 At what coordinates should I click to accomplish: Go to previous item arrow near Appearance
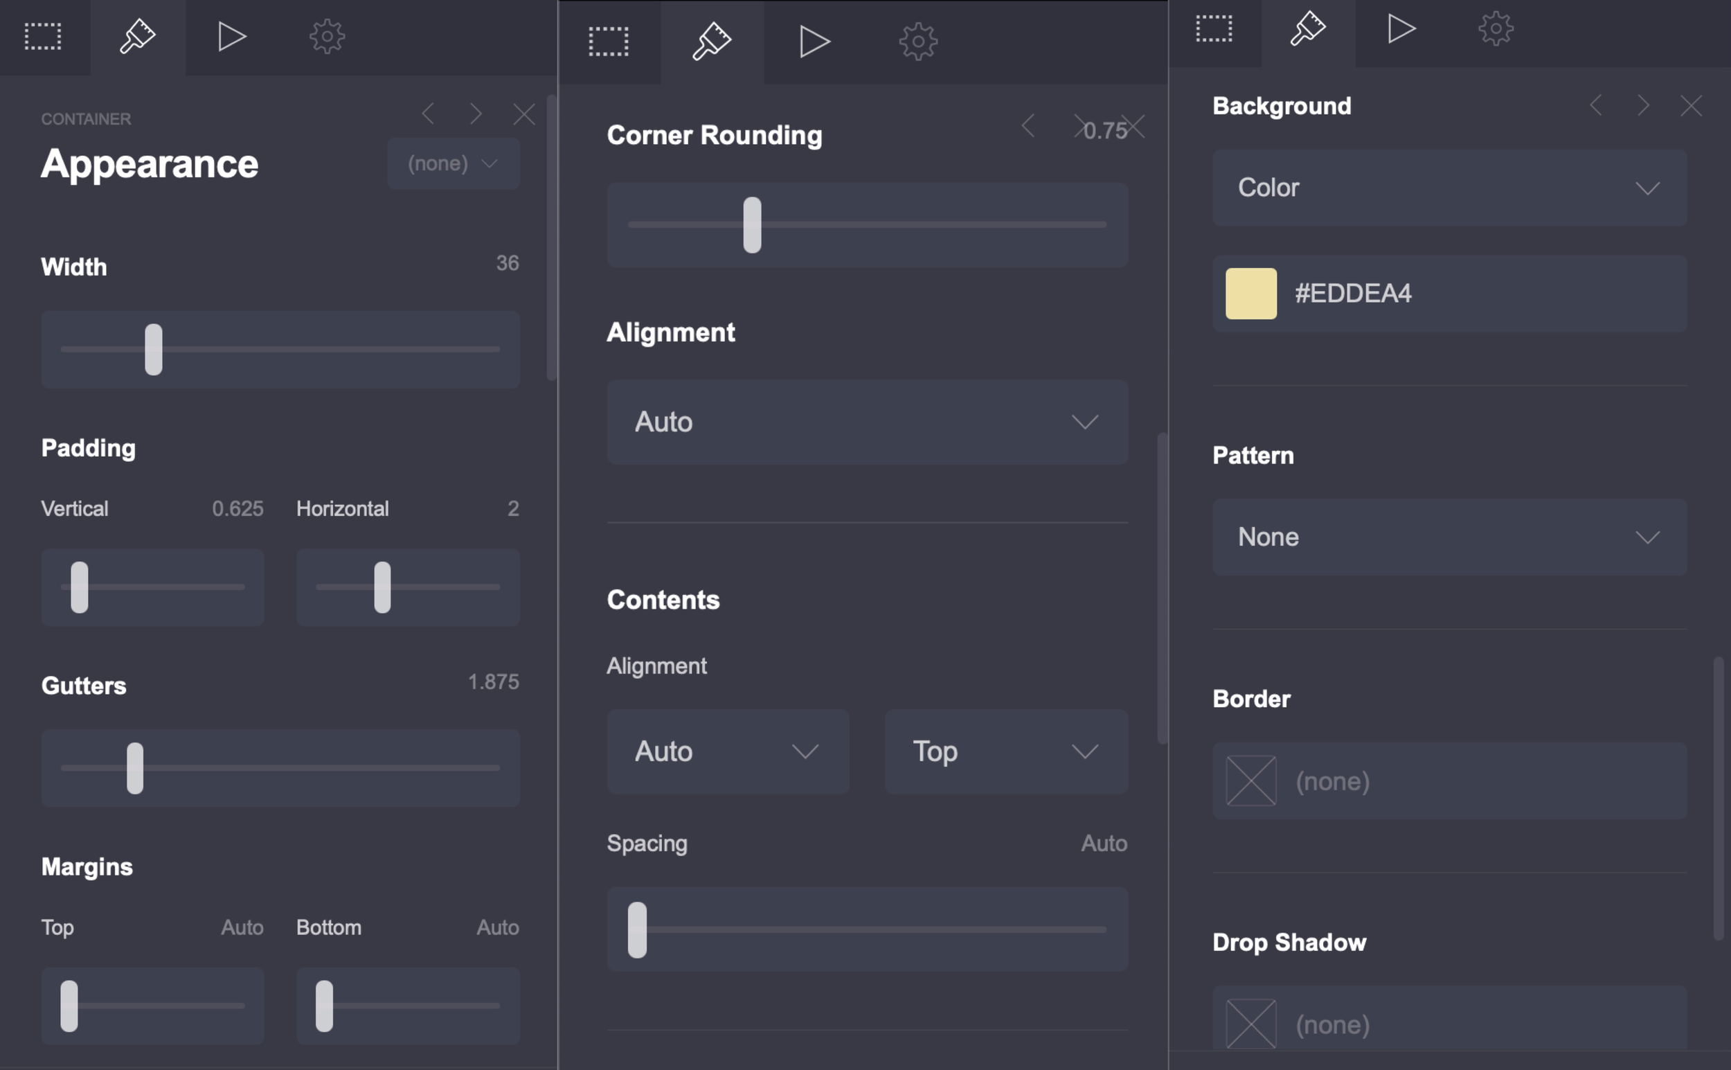click(x=428, y=113)
